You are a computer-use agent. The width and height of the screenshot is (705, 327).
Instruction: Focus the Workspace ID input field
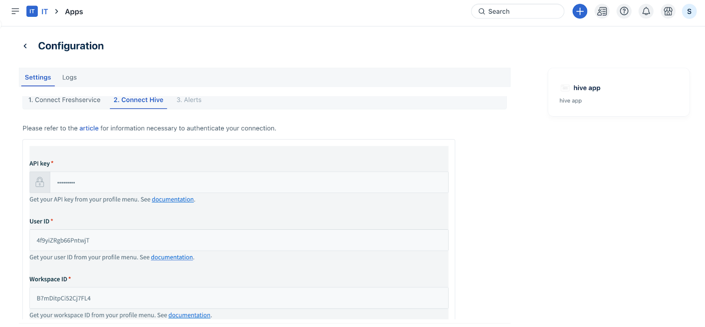coord(239,298)
